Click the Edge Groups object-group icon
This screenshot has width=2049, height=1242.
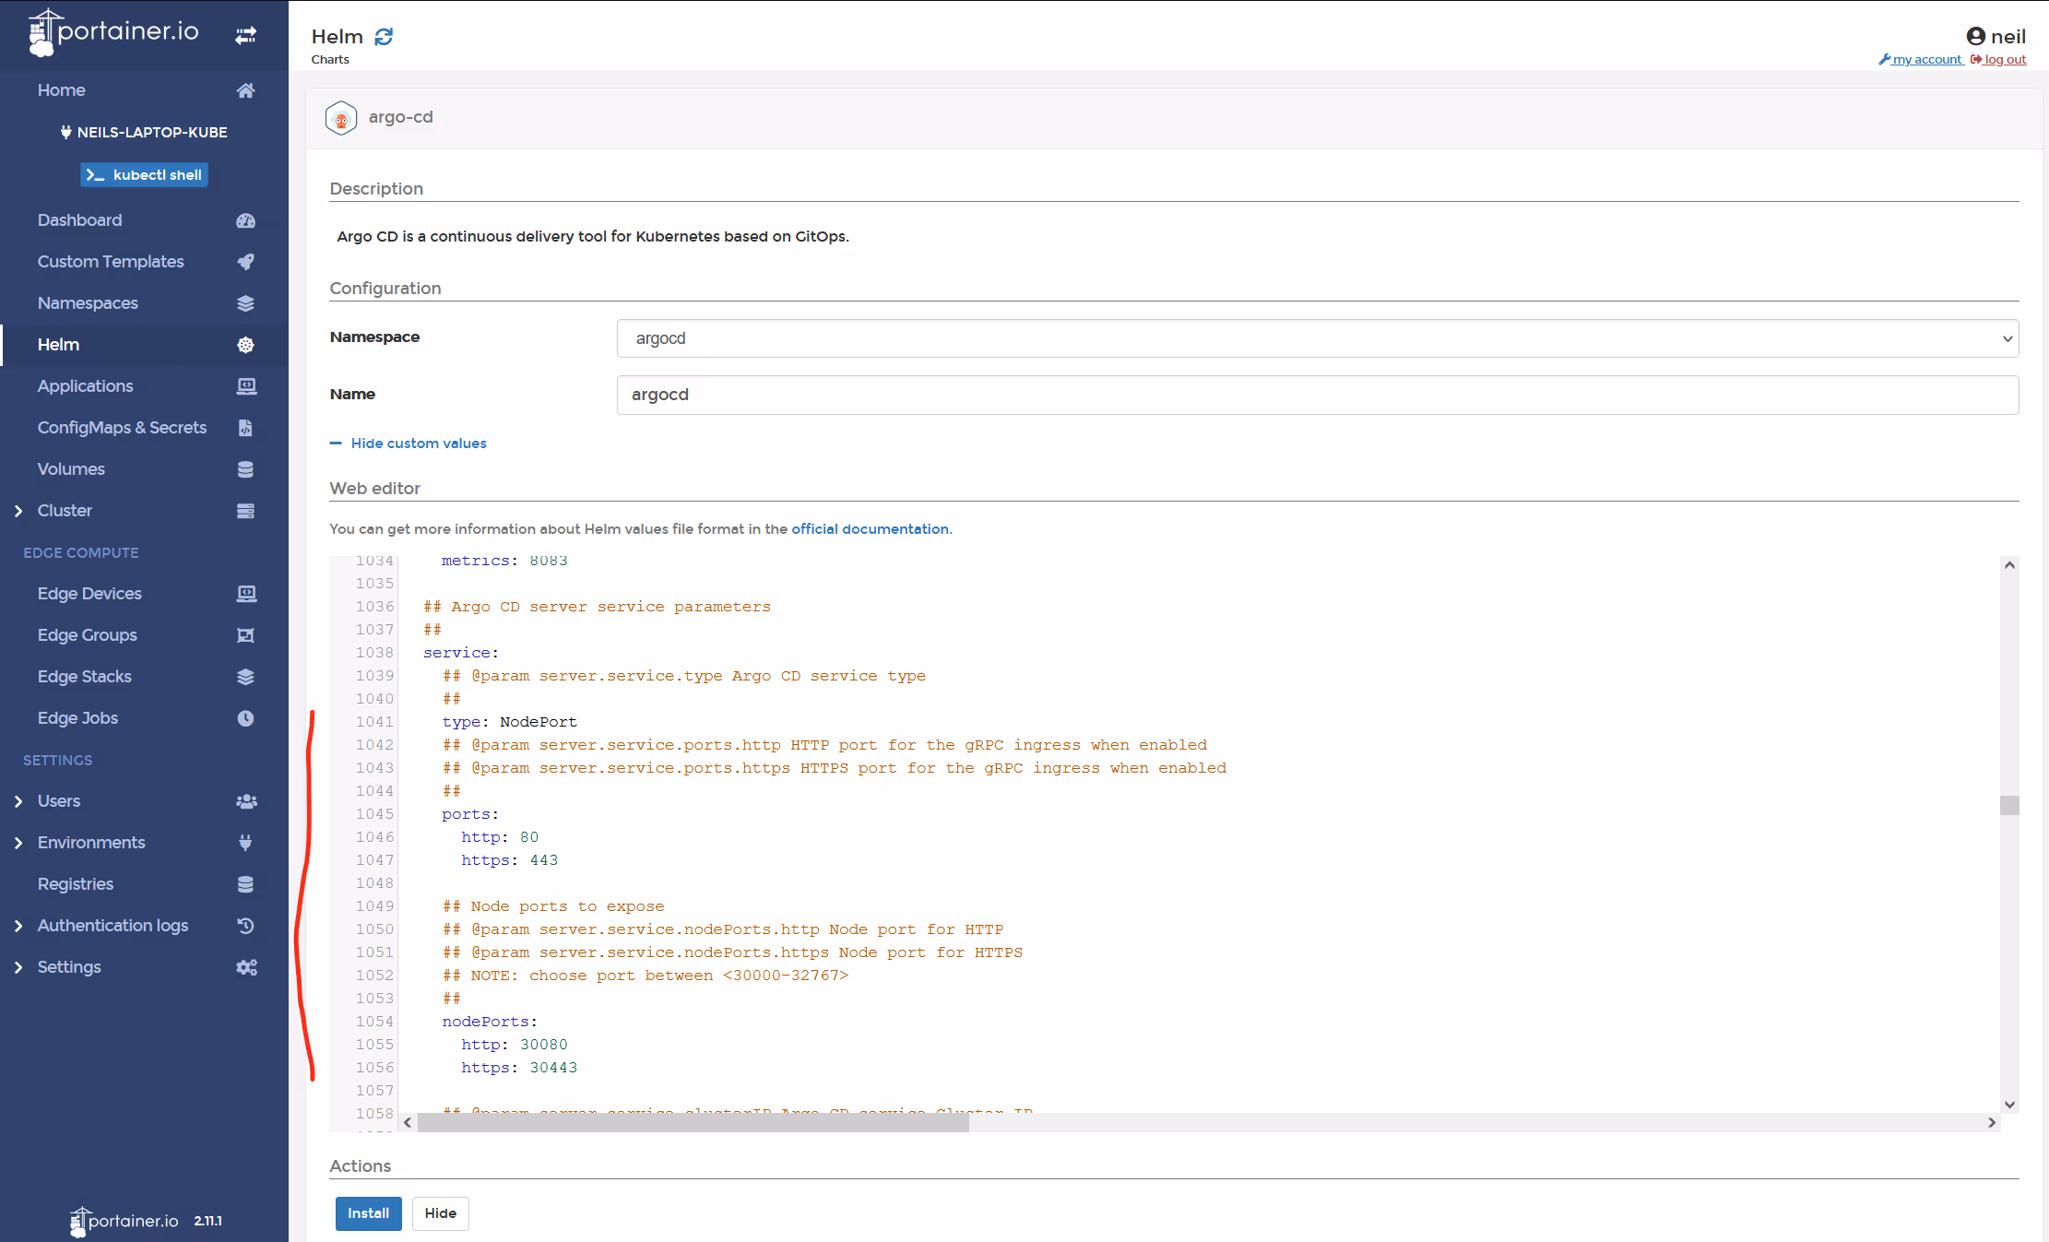coord(245,635)
